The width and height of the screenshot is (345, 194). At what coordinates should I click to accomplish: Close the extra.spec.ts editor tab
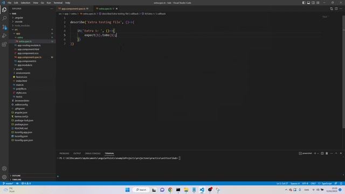tap(117, 9)
